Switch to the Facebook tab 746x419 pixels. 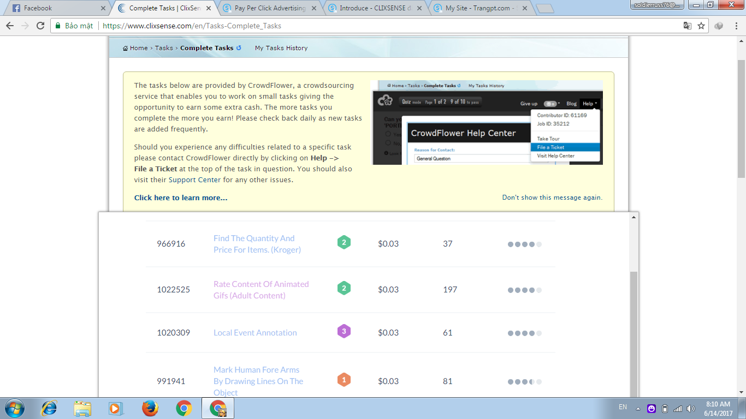click(58, 8)
